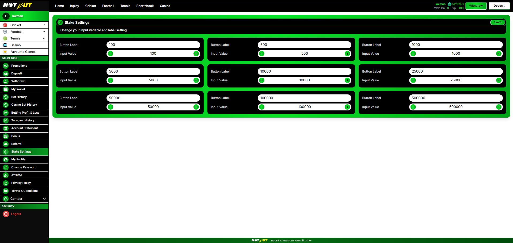Click the Favourite Games heart icon
Screen dimensions: 513x243
(x=5, y=52)
